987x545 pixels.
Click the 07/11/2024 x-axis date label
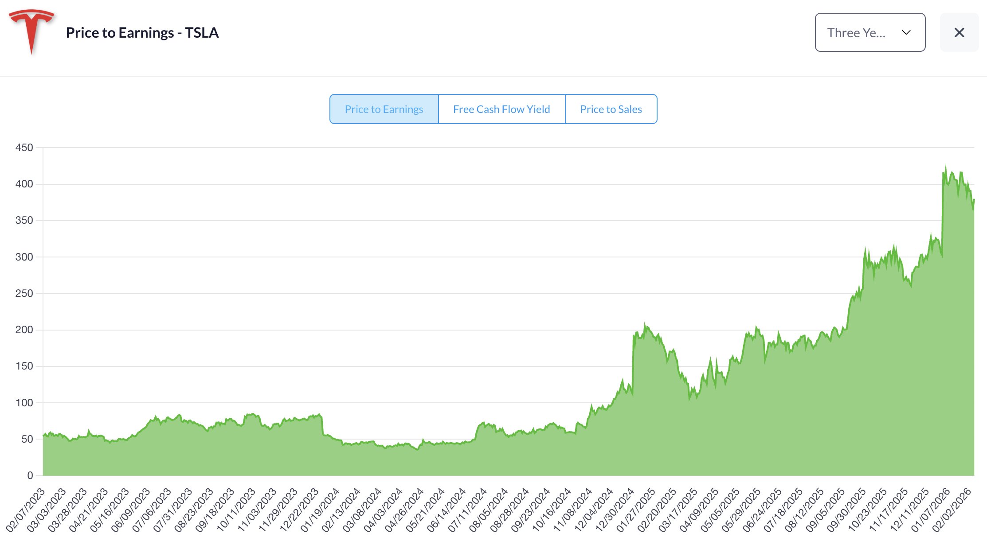coord(468,510)
